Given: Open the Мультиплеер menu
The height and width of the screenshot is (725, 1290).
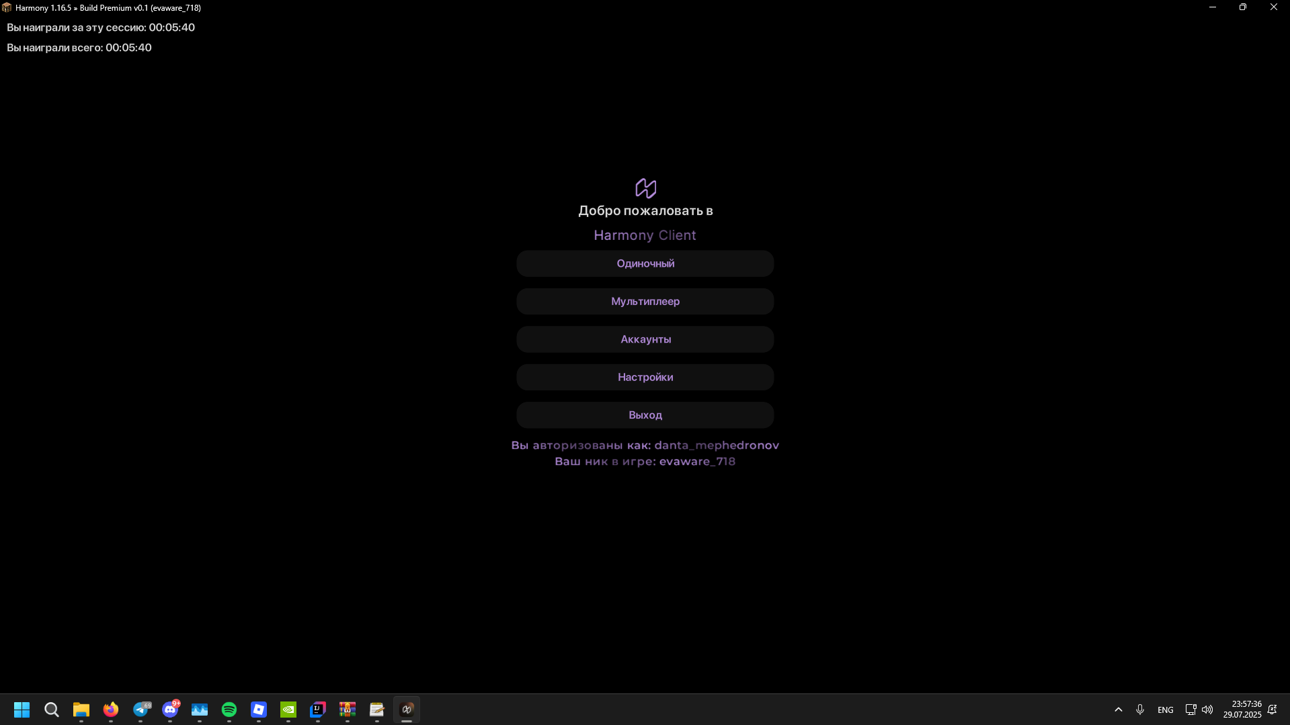Looking at the screenshot, I should pyautogui.click(x=645, y=301).
